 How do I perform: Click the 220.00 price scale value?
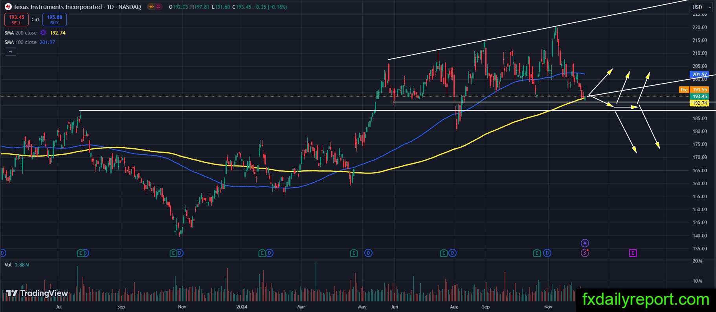(700, 27)
